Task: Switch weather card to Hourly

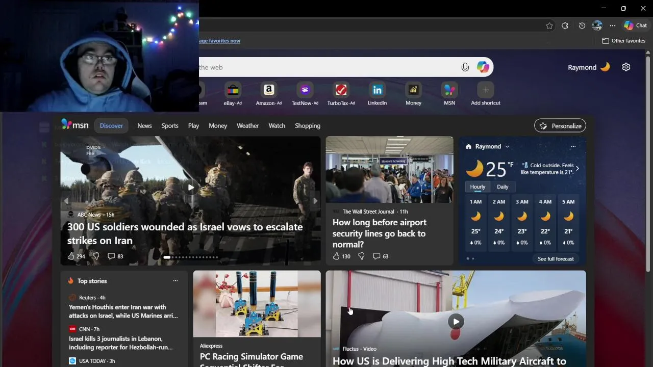Action: point(478,187)
